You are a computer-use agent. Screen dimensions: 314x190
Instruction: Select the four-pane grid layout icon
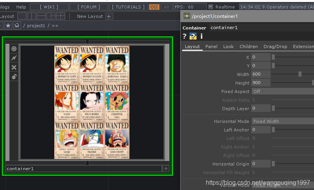click(x=60, y=16)
